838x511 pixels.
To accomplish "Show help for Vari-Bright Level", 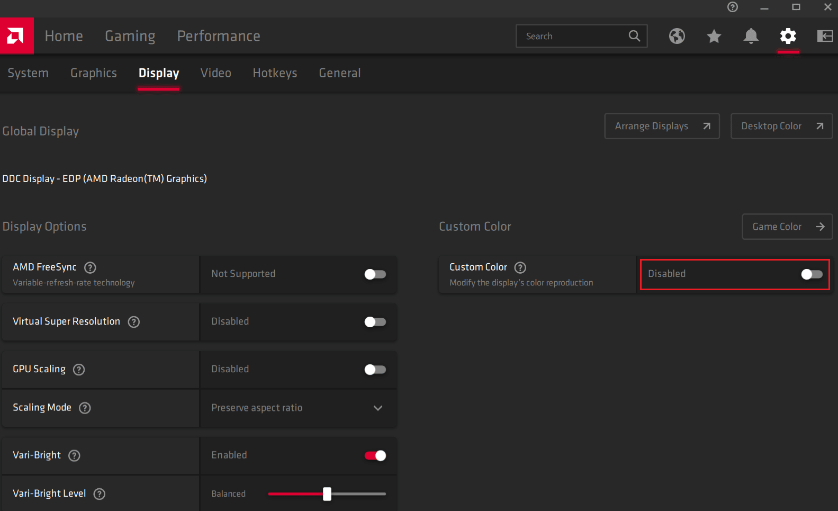I will click(100, 494).
